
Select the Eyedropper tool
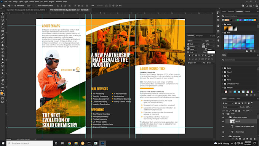[3, 35]
